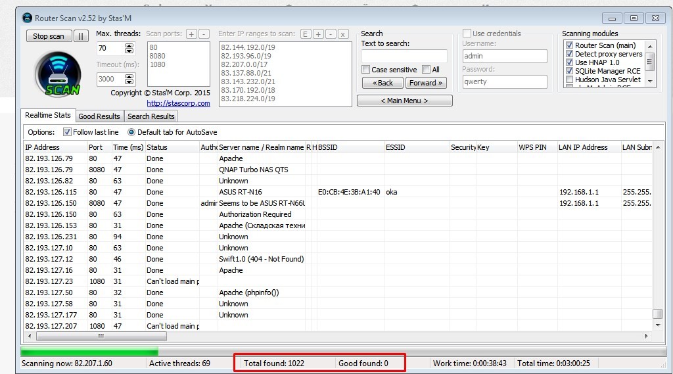
Task: Toggle Router Scan (main) module
Action: 570,45
